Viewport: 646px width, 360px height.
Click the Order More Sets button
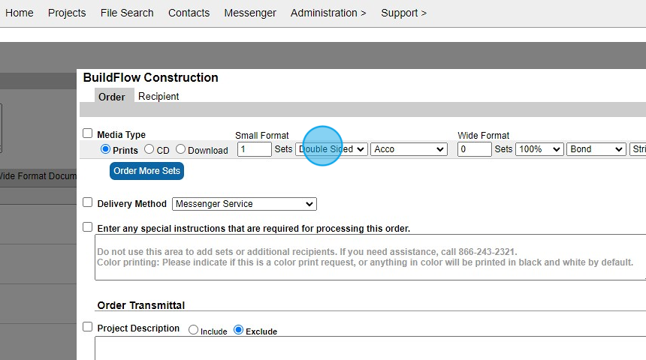147,171
